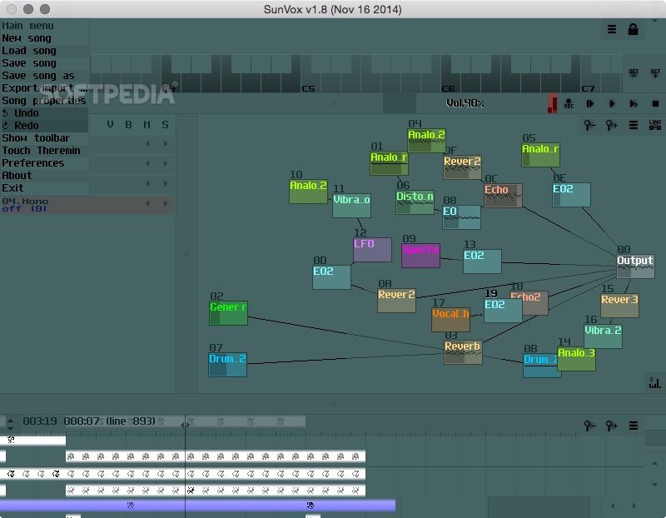
Task: Click the V column header
Action: point(110,125)
